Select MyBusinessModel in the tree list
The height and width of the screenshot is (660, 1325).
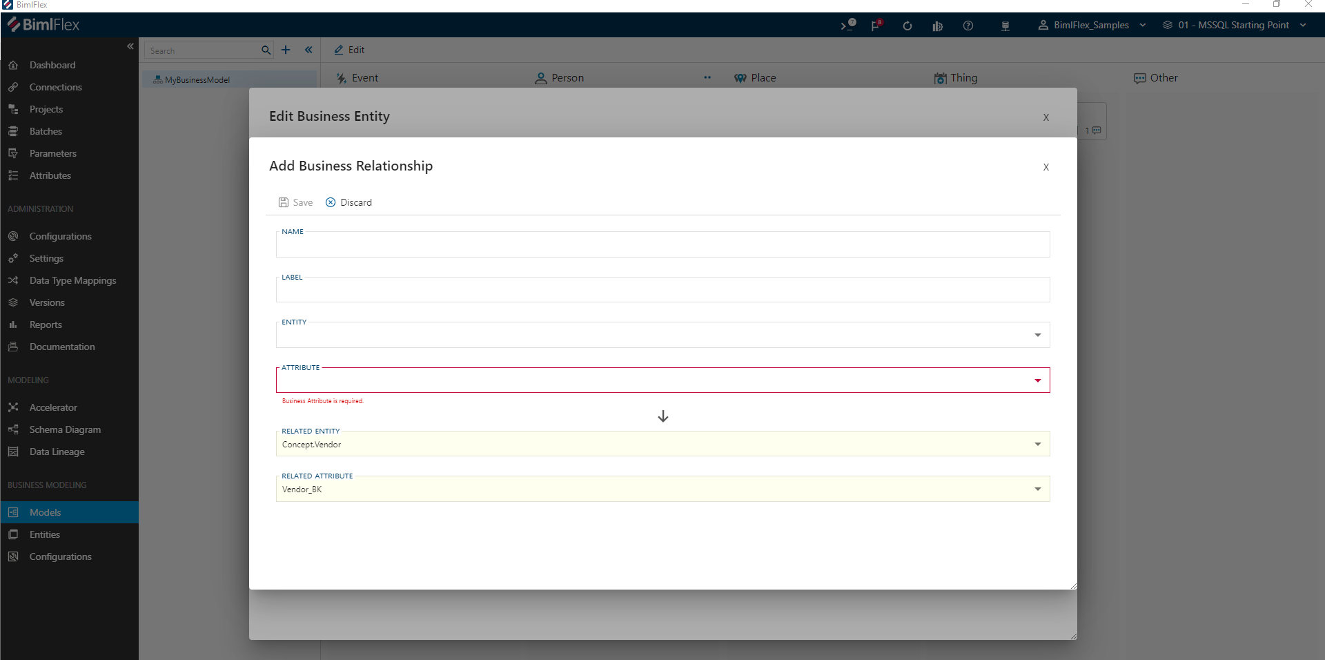tap(197, 80)
